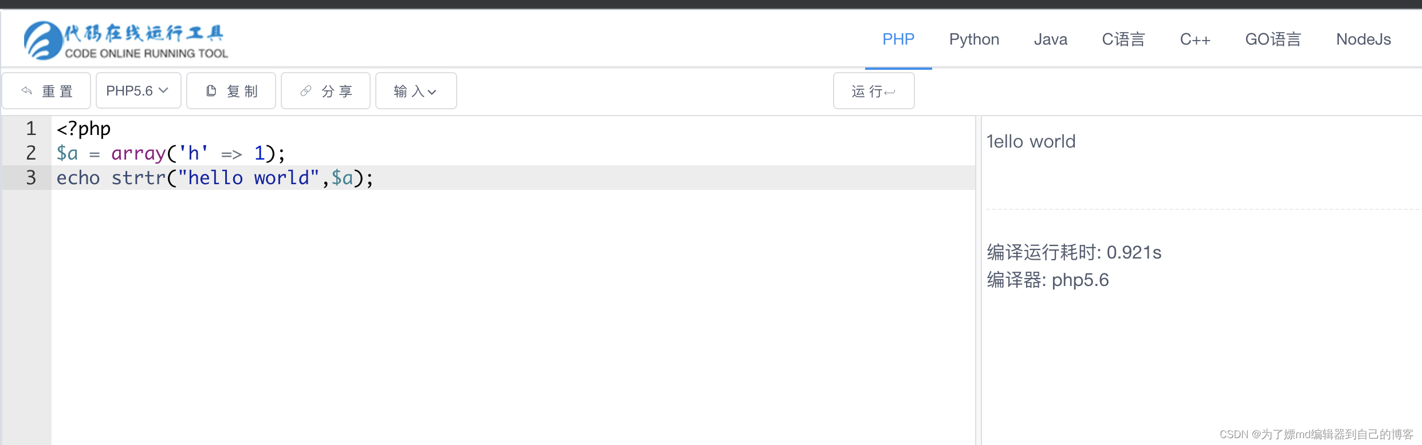Image resolution: width=1422 pixels, height=445 pixels.
Task: Open the PHP5.6 version dropdown
Action: [138, 90]
